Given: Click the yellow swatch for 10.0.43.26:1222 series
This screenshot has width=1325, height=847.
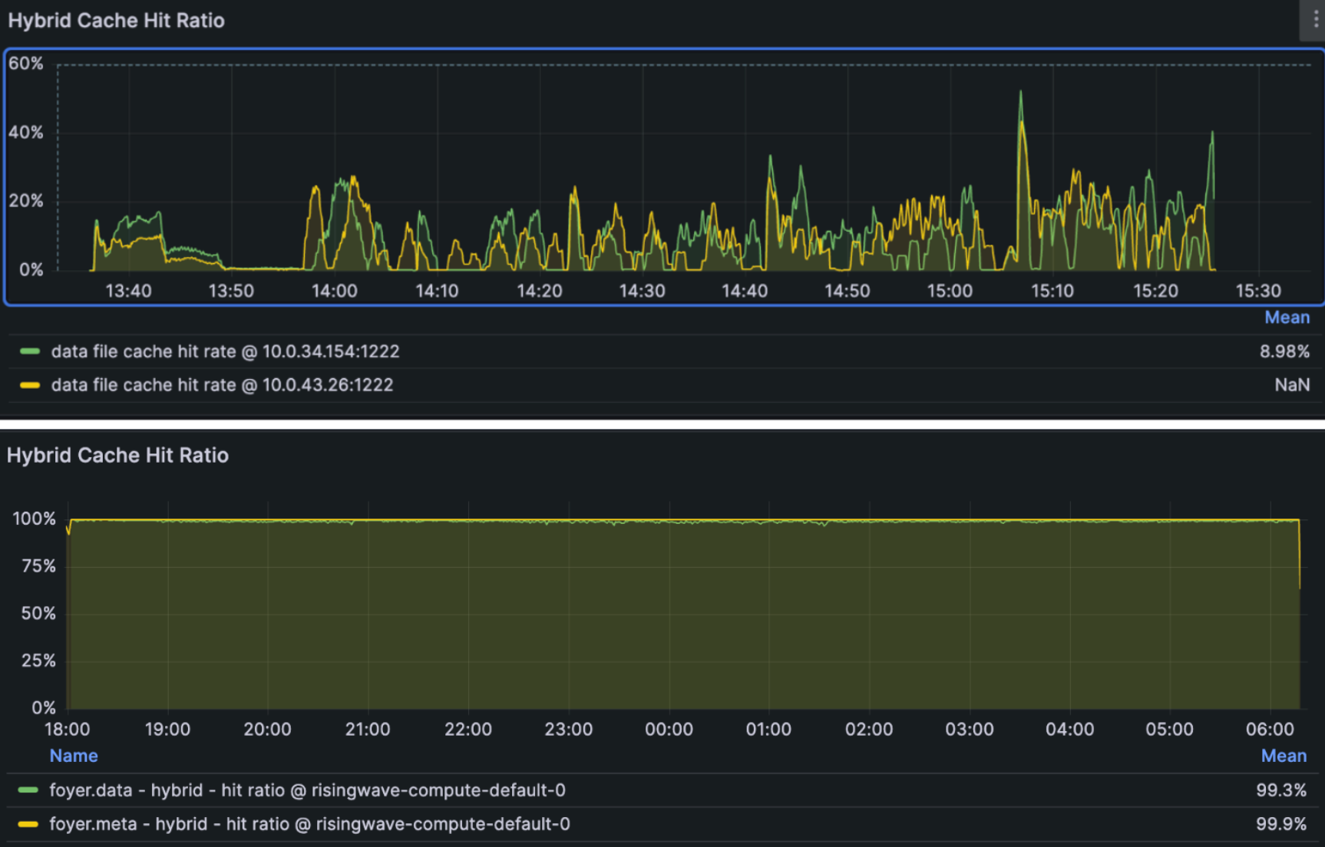Looking at the screenshot, I should (x=30, y=385).
